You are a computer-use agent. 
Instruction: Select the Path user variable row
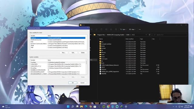(x=58, y=42)
